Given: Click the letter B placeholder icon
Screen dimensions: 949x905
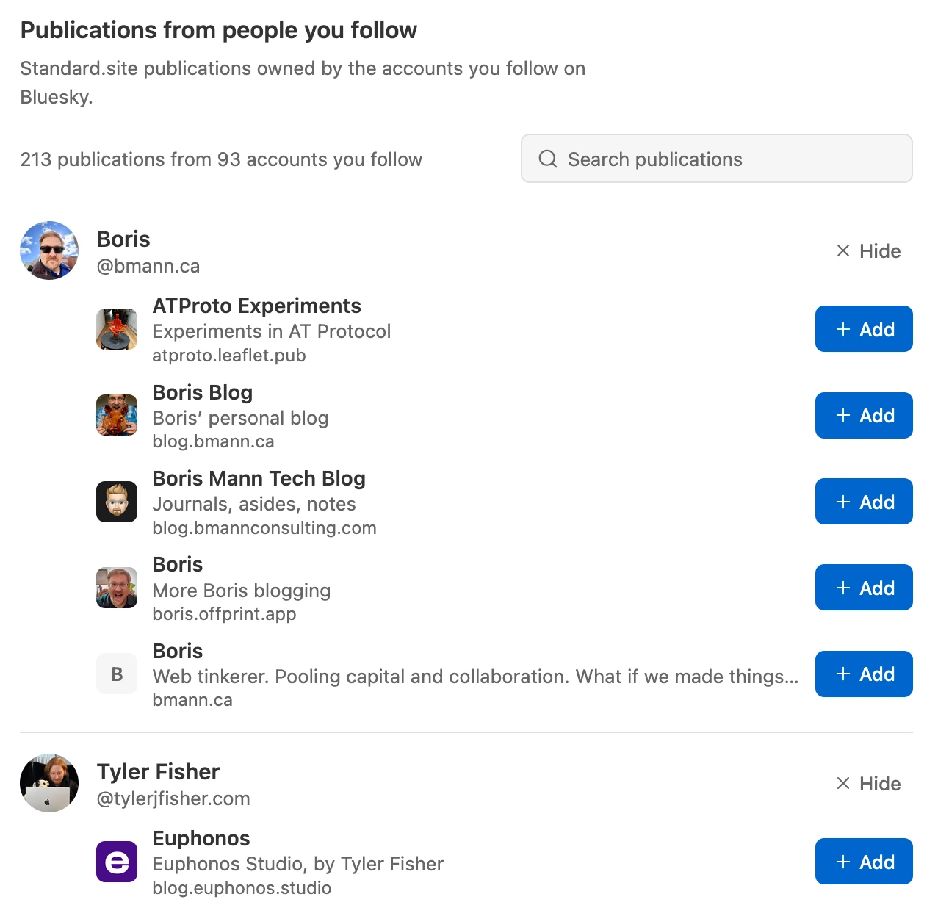Looking at the screenshot, I should click(117, 674).
